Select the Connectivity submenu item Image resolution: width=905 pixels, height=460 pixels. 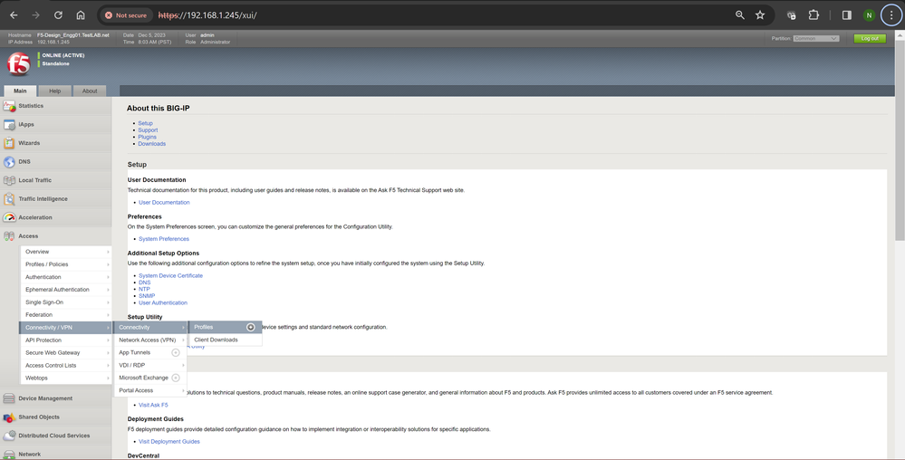tap(151, 327)
